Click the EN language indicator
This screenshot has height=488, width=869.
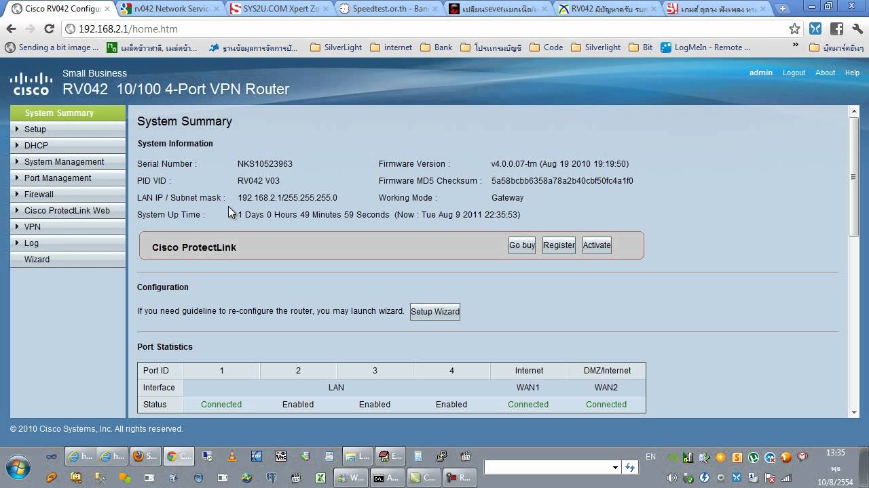[650, 457]
